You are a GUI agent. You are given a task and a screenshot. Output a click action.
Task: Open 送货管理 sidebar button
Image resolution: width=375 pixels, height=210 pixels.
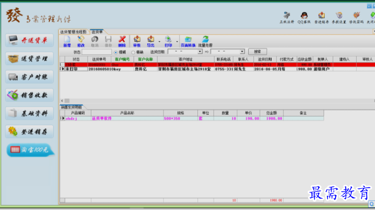29,58
